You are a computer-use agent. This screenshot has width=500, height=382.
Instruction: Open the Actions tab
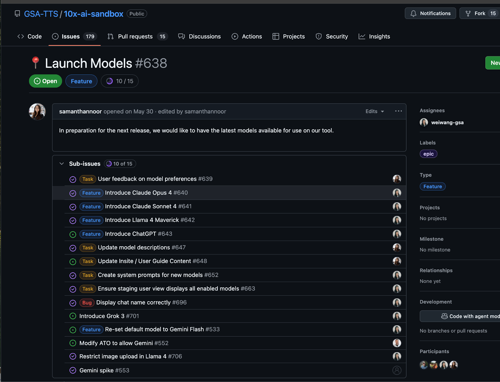click(247, 37)
